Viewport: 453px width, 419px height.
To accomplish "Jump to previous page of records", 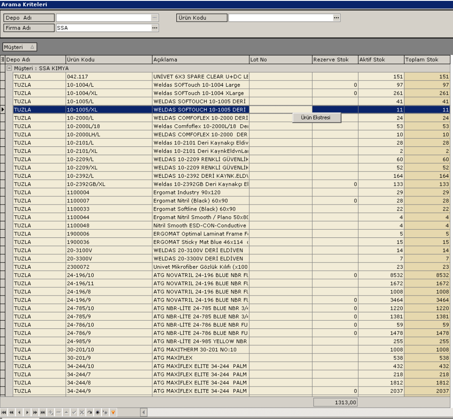I will 12,413.
